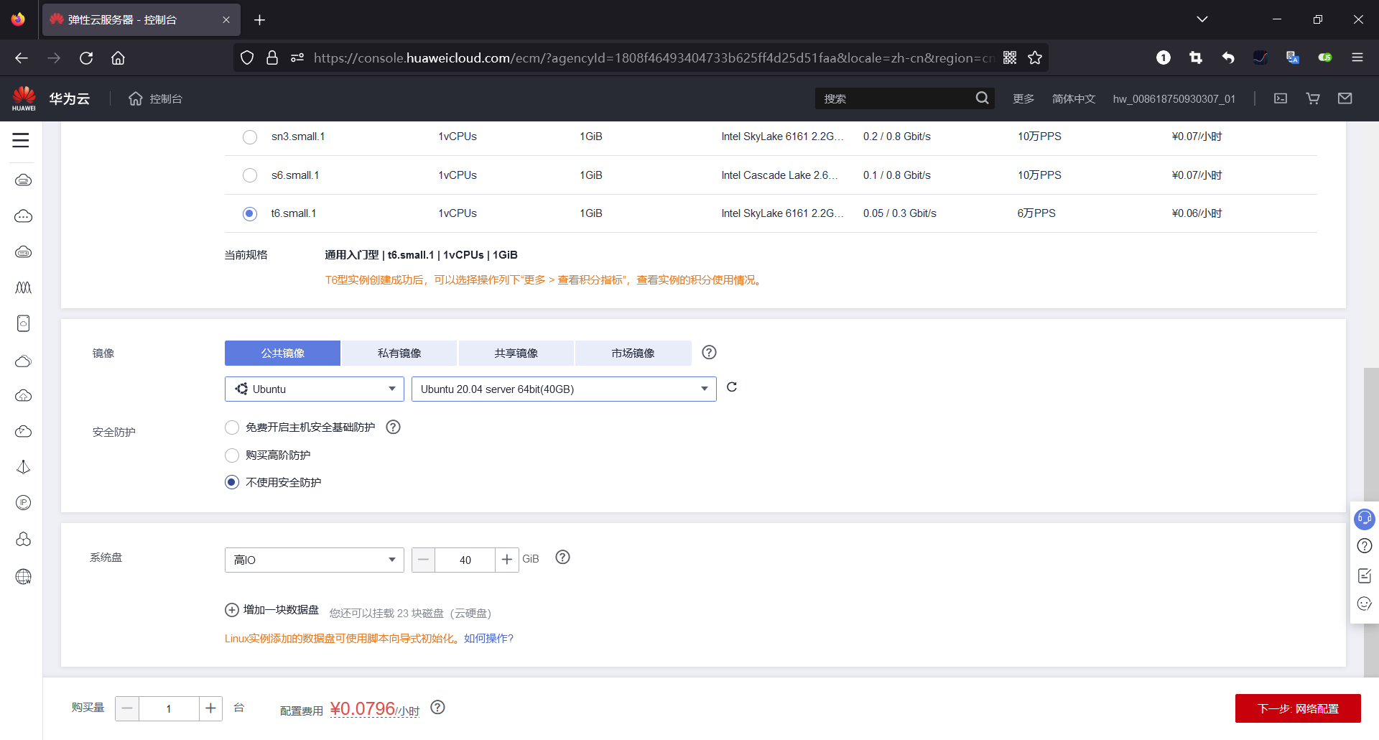Switch to 公共镜像 tab
The image size is (1379, 740).
tap(283, 353)
